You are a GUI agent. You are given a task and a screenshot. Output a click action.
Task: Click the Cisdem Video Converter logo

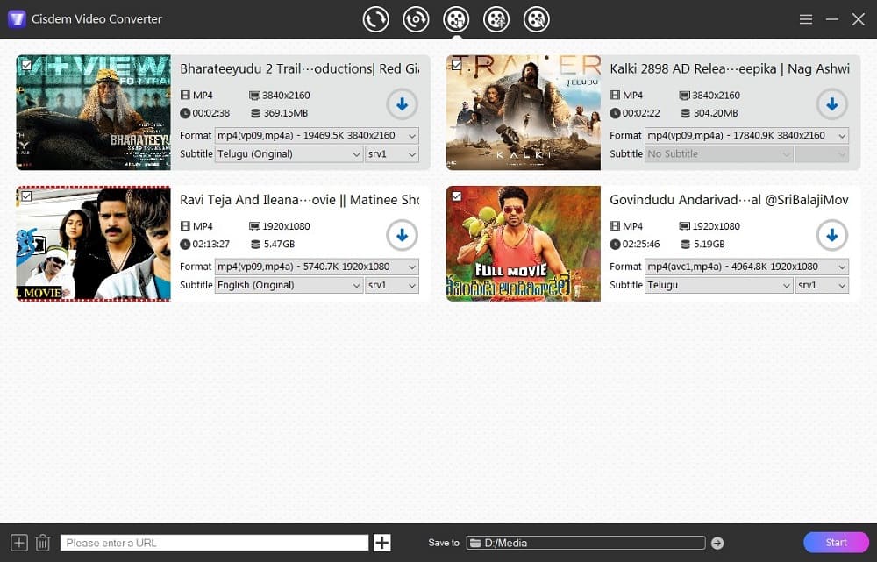(17, 18)
